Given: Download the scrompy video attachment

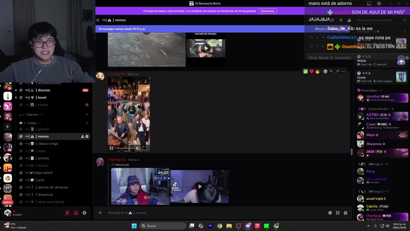Looking at the screenshot, I should point(145,81).
